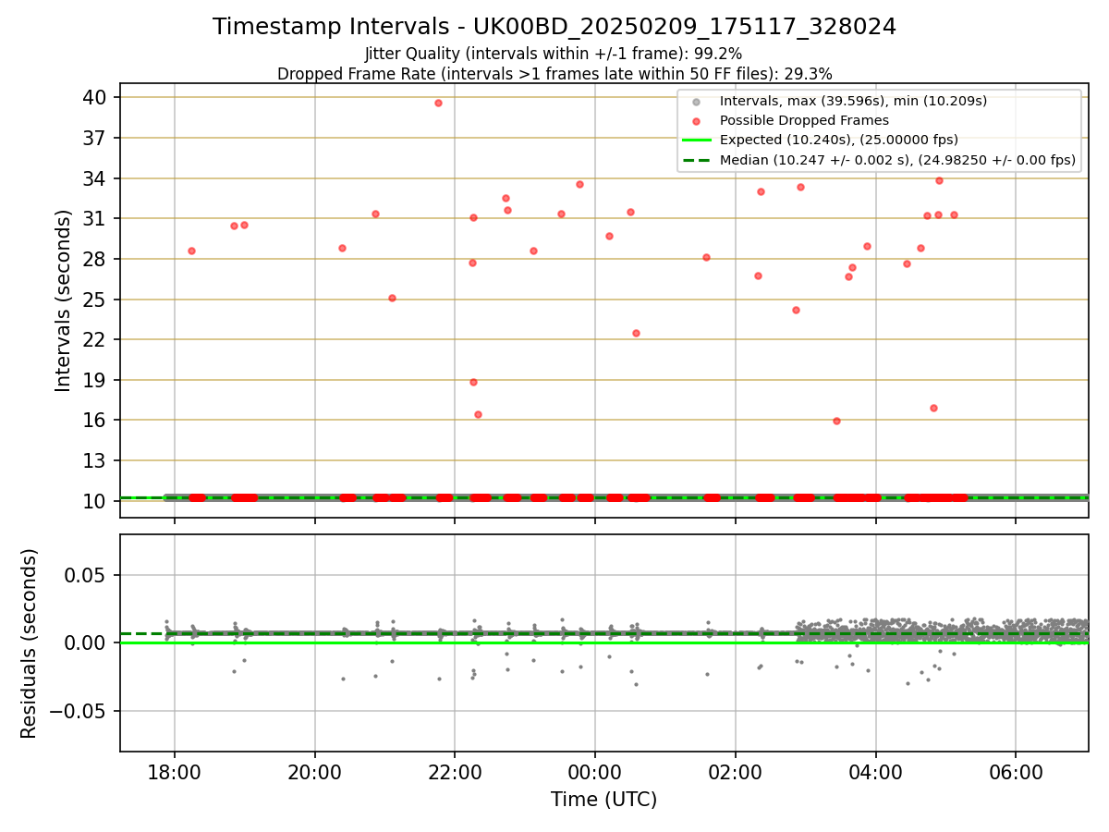
Task: Click the red dropped-frame point near 22.5 seconds
Action: 636,333
